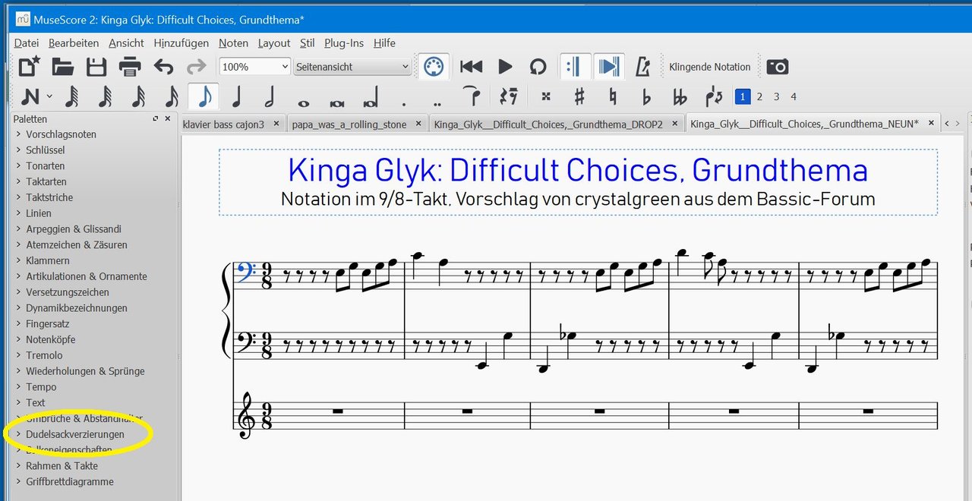Select the 16th note duration
This screenshot has height=501, width=972.
(172, 96)
